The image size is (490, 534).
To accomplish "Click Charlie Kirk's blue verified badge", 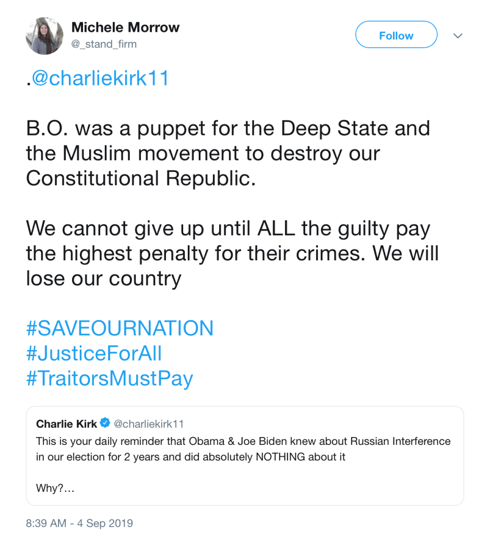I will tap(105, 423).
